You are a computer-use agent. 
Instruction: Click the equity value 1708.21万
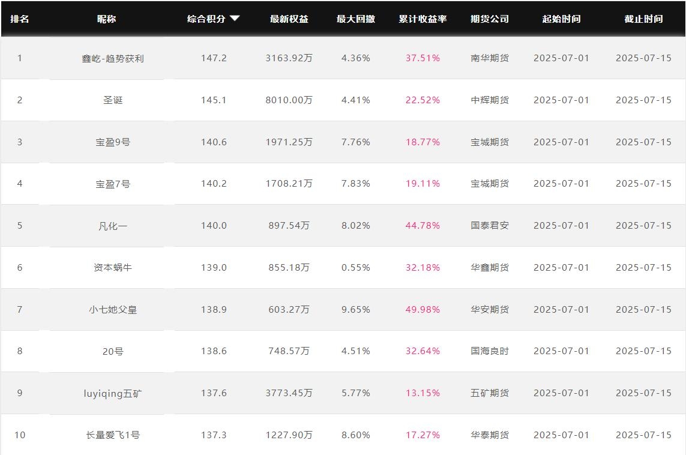289,184
